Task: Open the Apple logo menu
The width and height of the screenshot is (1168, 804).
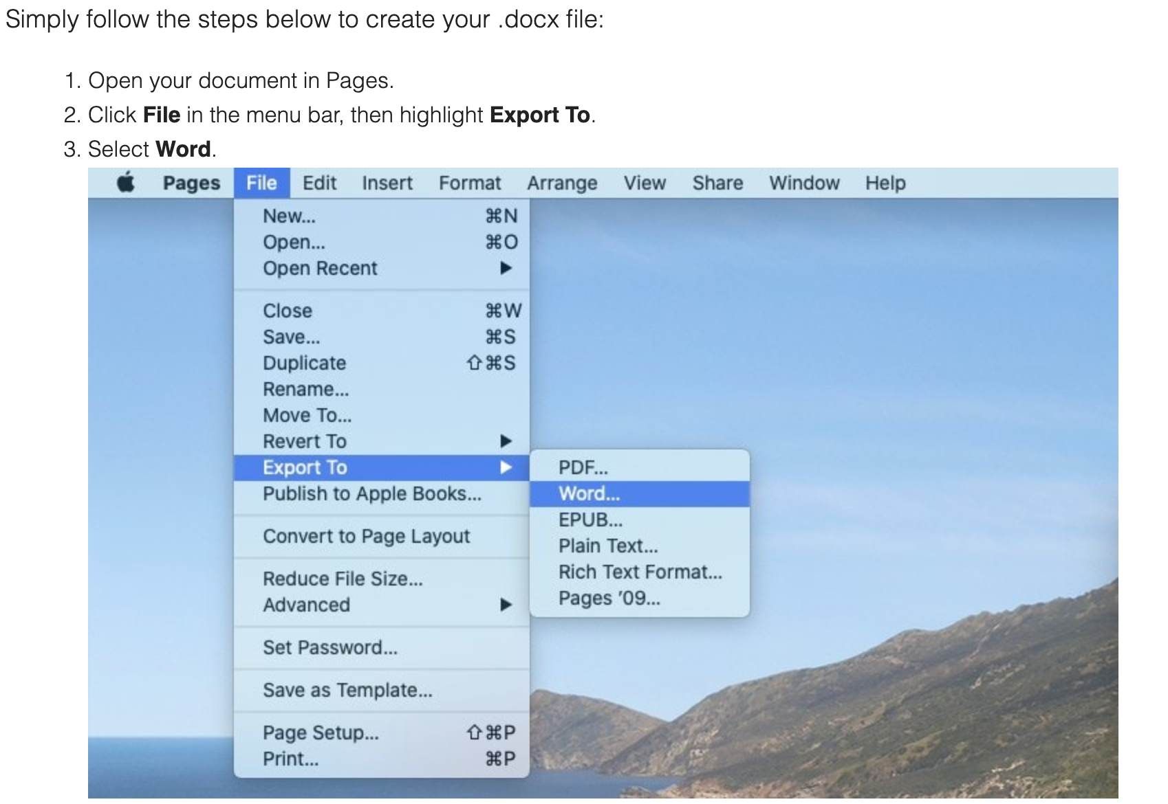Action: coord(126,183)
